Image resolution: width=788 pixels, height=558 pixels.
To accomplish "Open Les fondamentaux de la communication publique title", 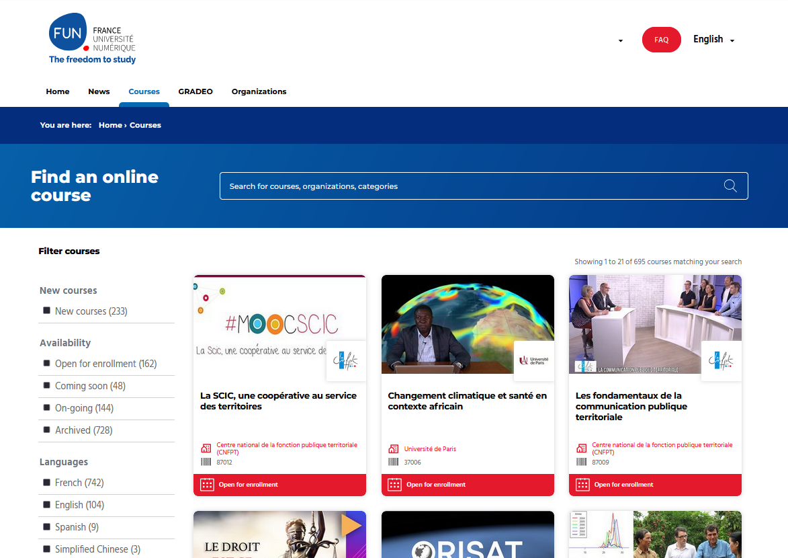I will tap(631, 406).
